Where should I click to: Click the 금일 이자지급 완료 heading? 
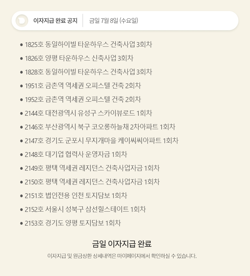coord(122,244)
